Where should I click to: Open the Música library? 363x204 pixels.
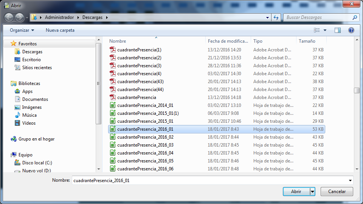(29, 115)
